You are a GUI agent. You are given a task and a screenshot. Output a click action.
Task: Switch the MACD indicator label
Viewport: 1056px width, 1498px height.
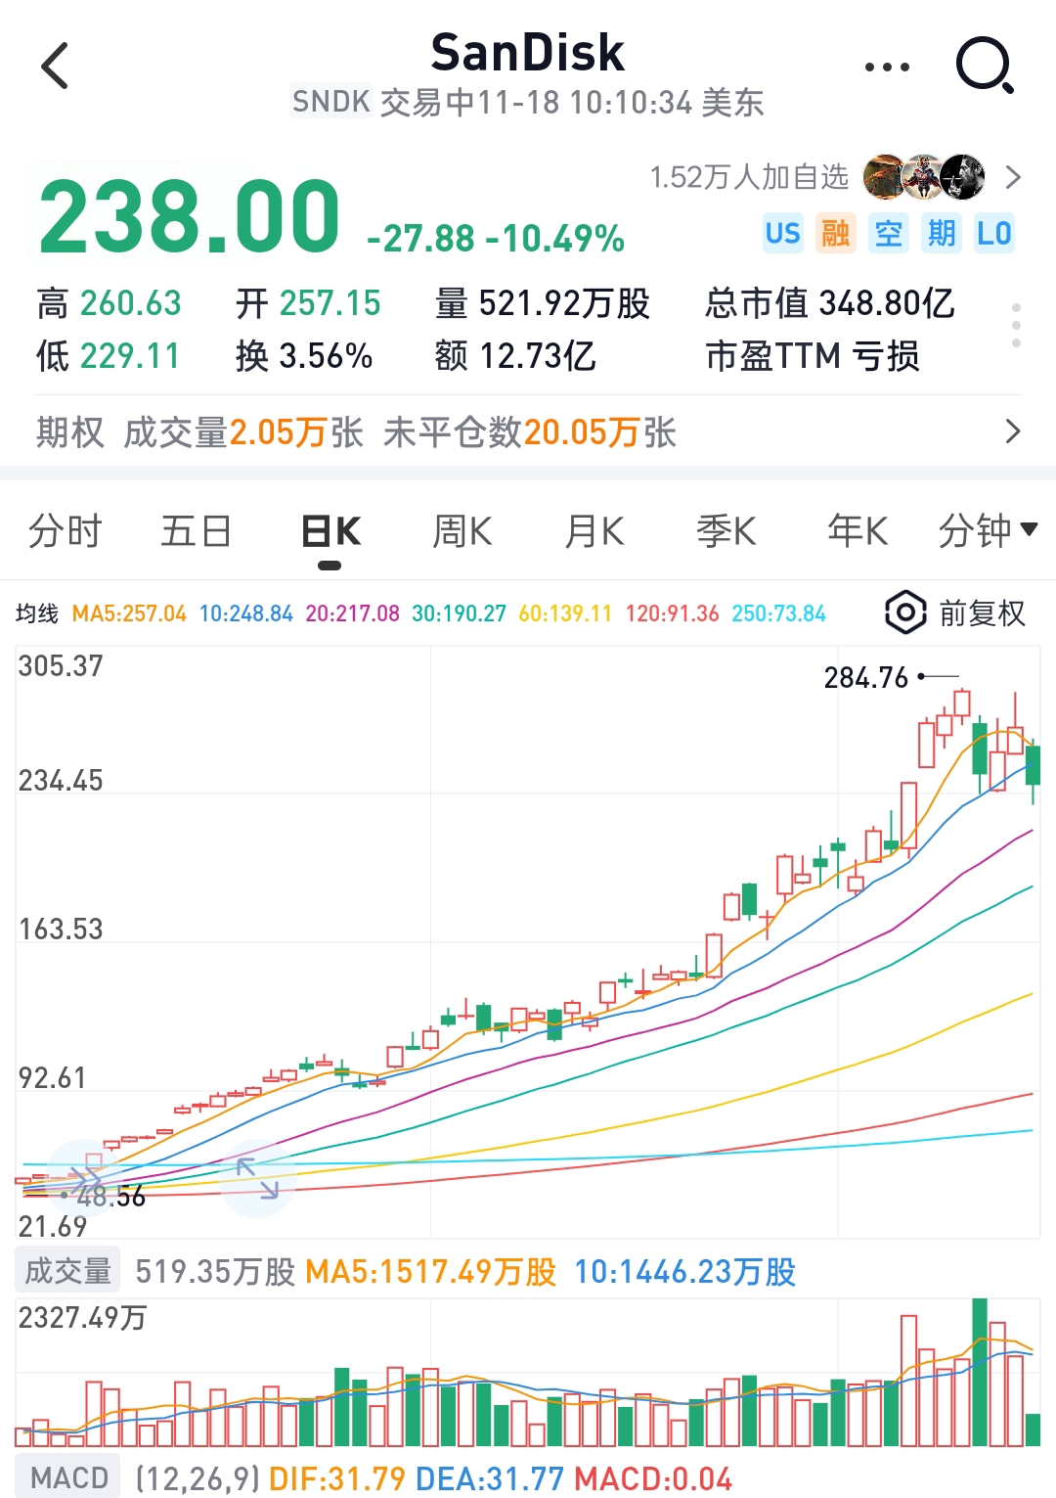pyautogui.click(x=68, y=1477)
